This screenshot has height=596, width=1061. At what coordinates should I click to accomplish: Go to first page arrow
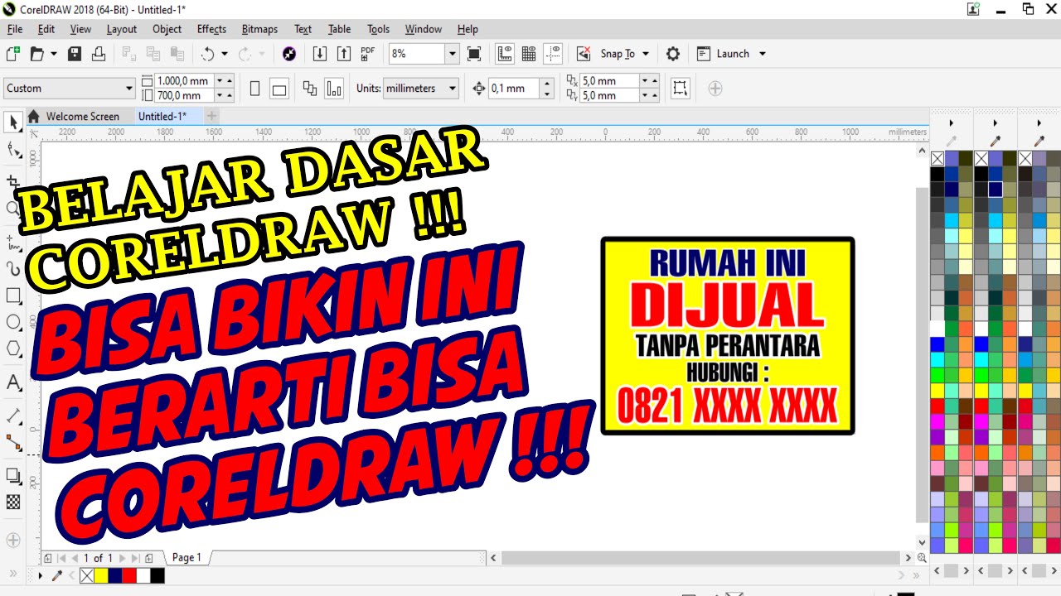point(61,558)
